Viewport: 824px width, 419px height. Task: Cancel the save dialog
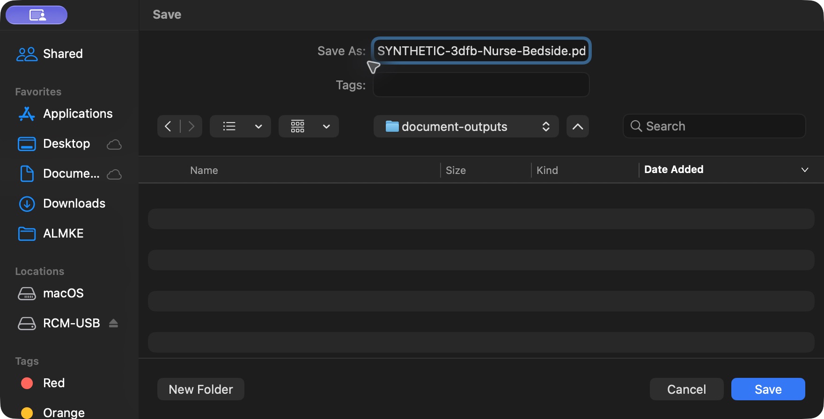[687, 389]
